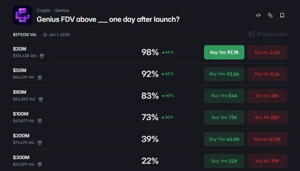Go to the Crypto category link
The height and width of the screenshot is (171, 300).
pyautogui.click(x=43, y=11)
